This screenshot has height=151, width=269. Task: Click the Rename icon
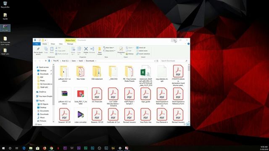92,49
